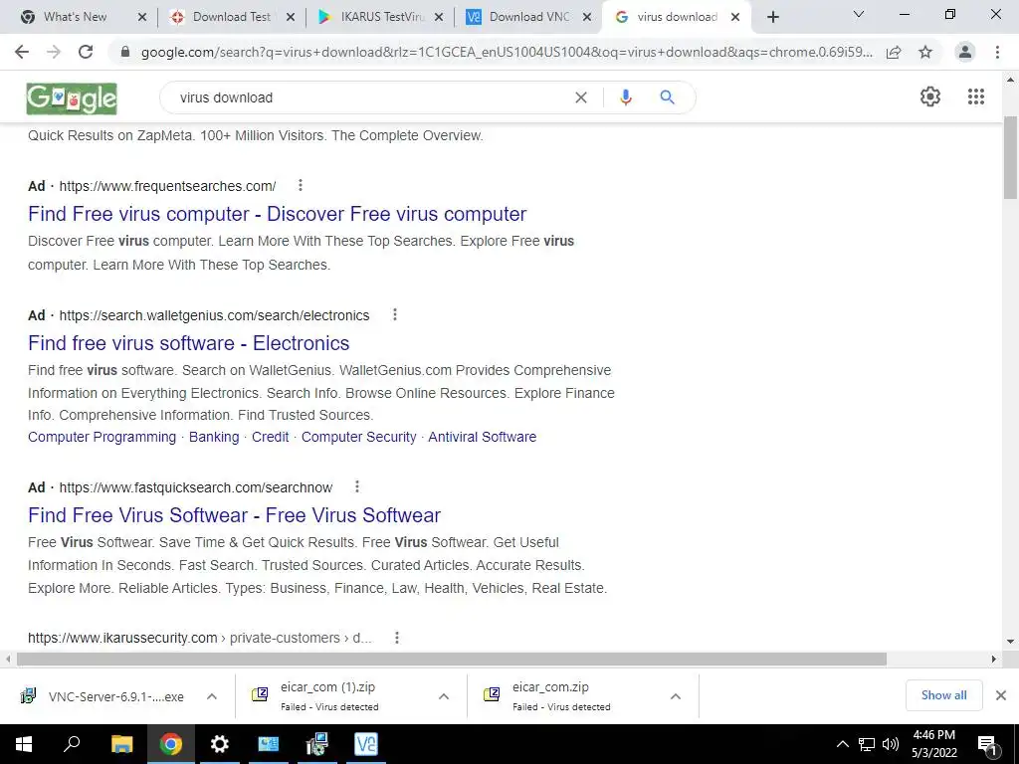1019x764 pixels.
Task: Click the scroll-down arrow of scrollbar
Action: 1010,642
